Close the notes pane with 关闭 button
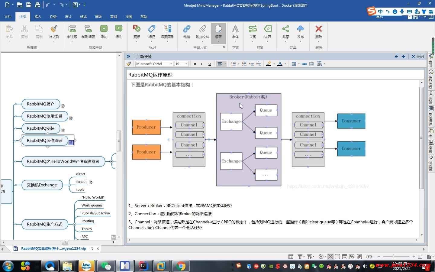Screen dimensions: 435x272 tap(418, 57)
